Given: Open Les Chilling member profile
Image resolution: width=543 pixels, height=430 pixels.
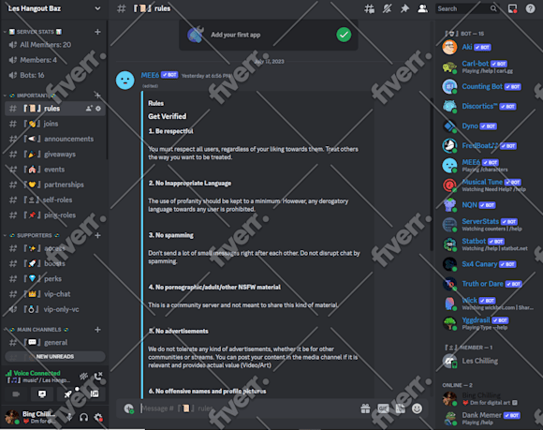Looking at the screenshot, I should click(489, 361).
